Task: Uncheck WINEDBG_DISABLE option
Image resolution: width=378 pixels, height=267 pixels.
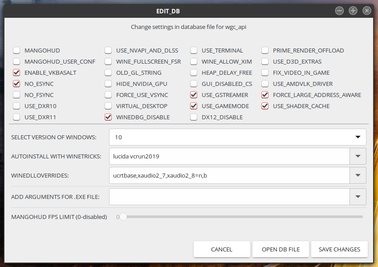Action: coord(108,117)
